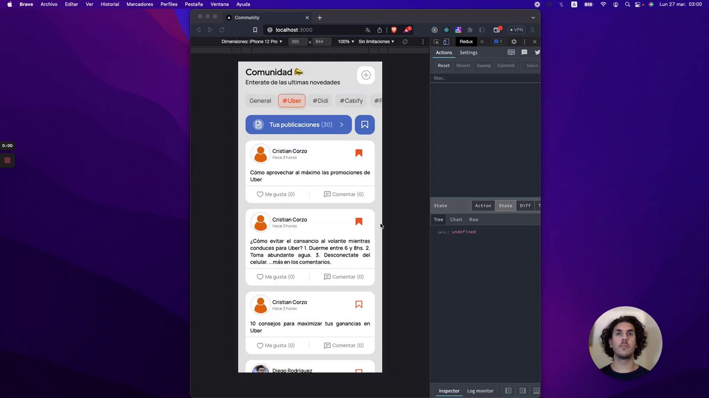
Task: Select the General category chip
Action: (260, 101)
